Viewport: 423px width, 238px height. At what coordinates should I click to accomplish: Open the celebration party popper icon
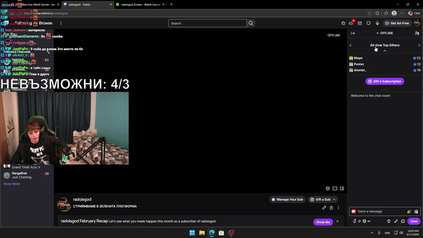(409, 212)
